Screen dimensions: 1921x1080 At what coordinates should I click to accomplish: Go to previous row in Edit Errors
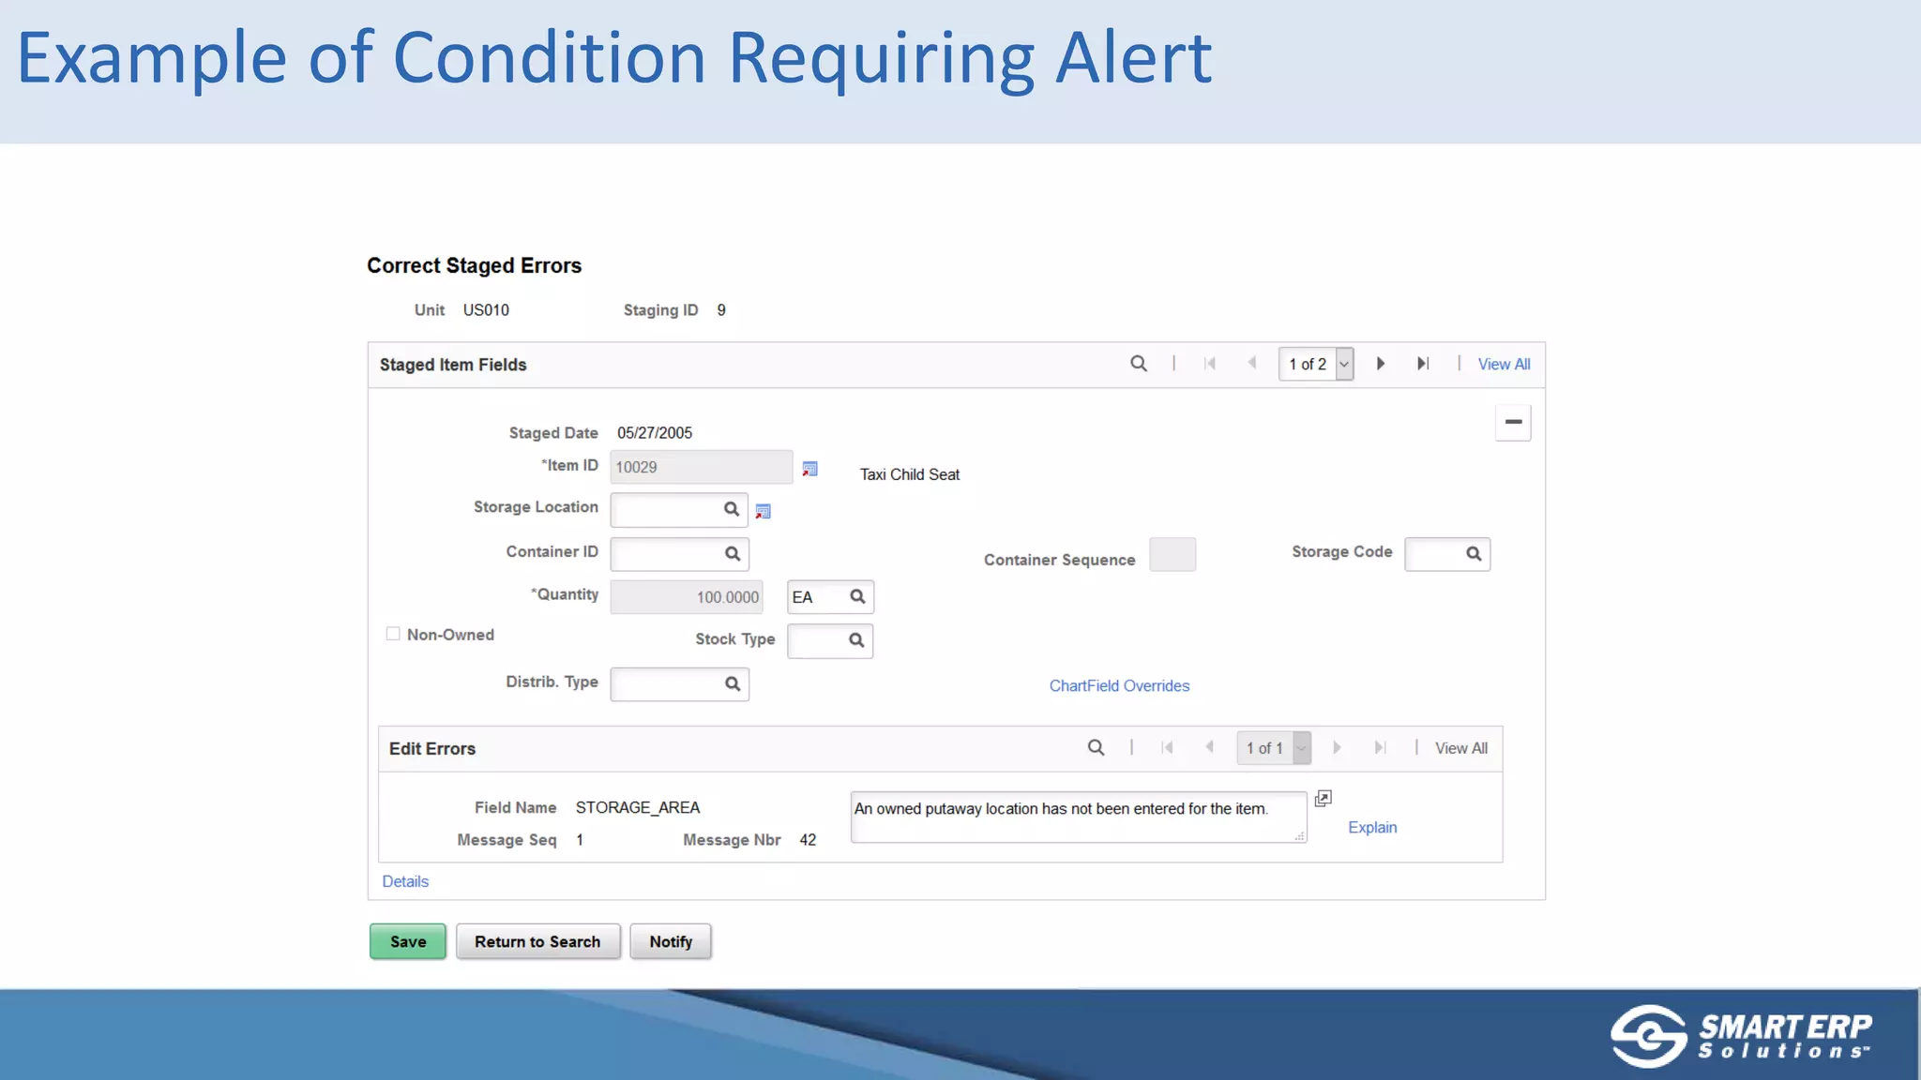pos(1210,748)
